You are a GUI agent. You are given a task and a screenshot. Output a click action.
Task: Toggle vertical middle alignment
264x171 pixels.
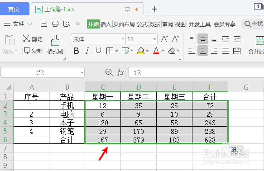click(x=203, y=39)
